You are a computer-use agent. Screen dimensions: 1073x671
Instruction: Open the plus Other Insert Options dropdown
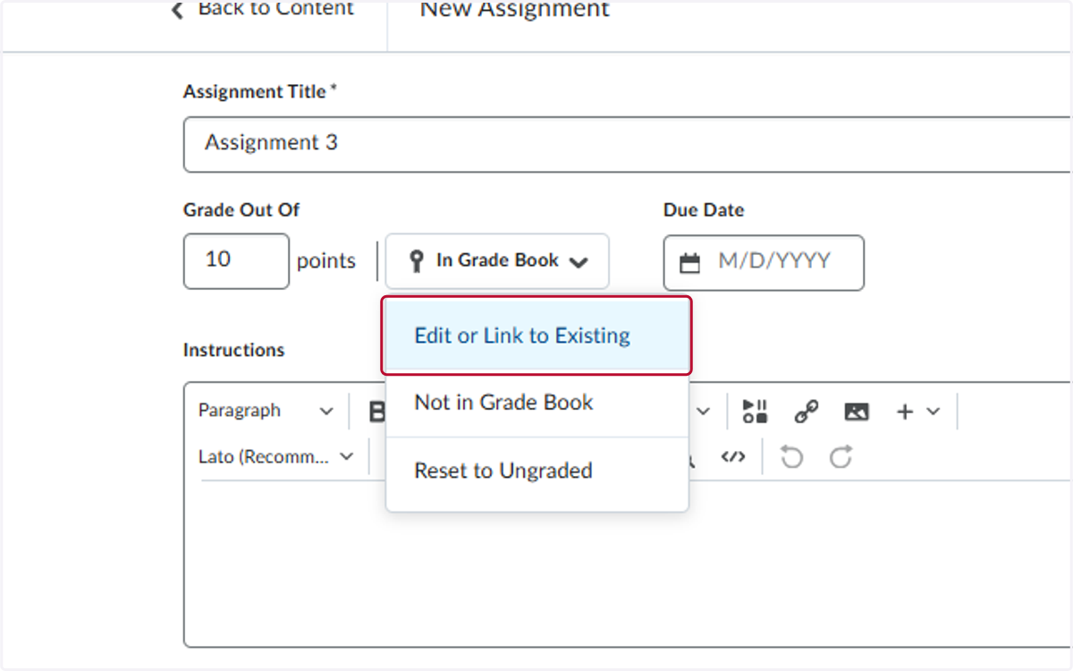coord(918,412)
